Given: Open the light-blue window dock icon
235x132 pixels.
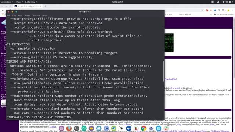Looking at the screenshot, I should pyautogui.click(x=158, y=128).
